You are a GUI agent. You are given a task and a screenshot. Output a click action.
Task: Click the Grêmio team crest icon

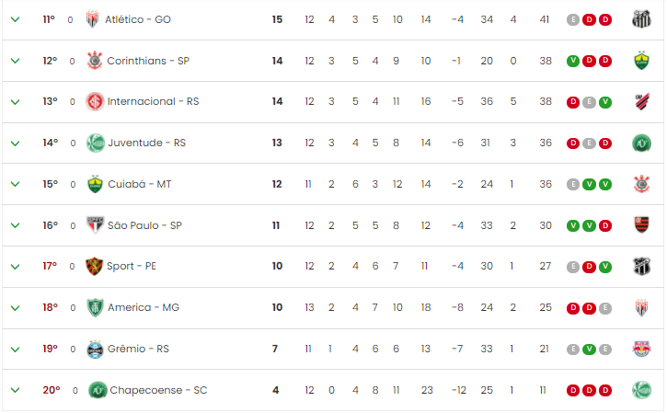click(95, 350)
